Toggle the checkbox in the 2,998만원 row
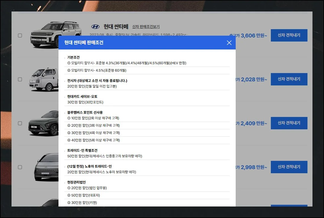The width and height of the screenshot is (324, 218). coord(20,167)
